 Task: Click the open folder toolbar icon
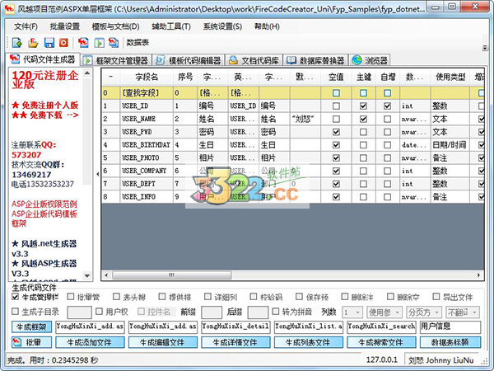34,42
